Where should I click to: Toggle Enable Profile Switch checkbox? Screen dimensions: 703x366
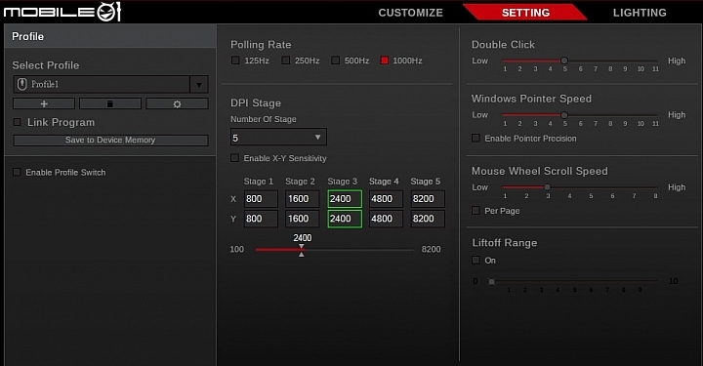point(17,172)
